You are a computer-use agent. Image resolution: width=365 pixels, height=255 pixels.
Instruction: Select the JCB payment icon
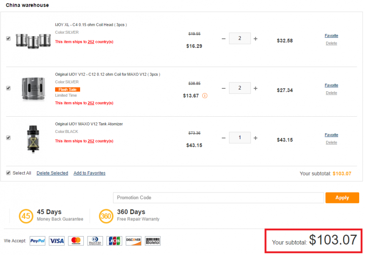[x=114, y=241]
